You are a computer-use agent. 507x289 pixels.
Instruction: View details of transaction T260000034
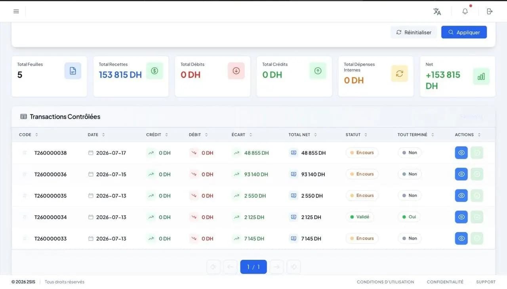coord(461,217)
